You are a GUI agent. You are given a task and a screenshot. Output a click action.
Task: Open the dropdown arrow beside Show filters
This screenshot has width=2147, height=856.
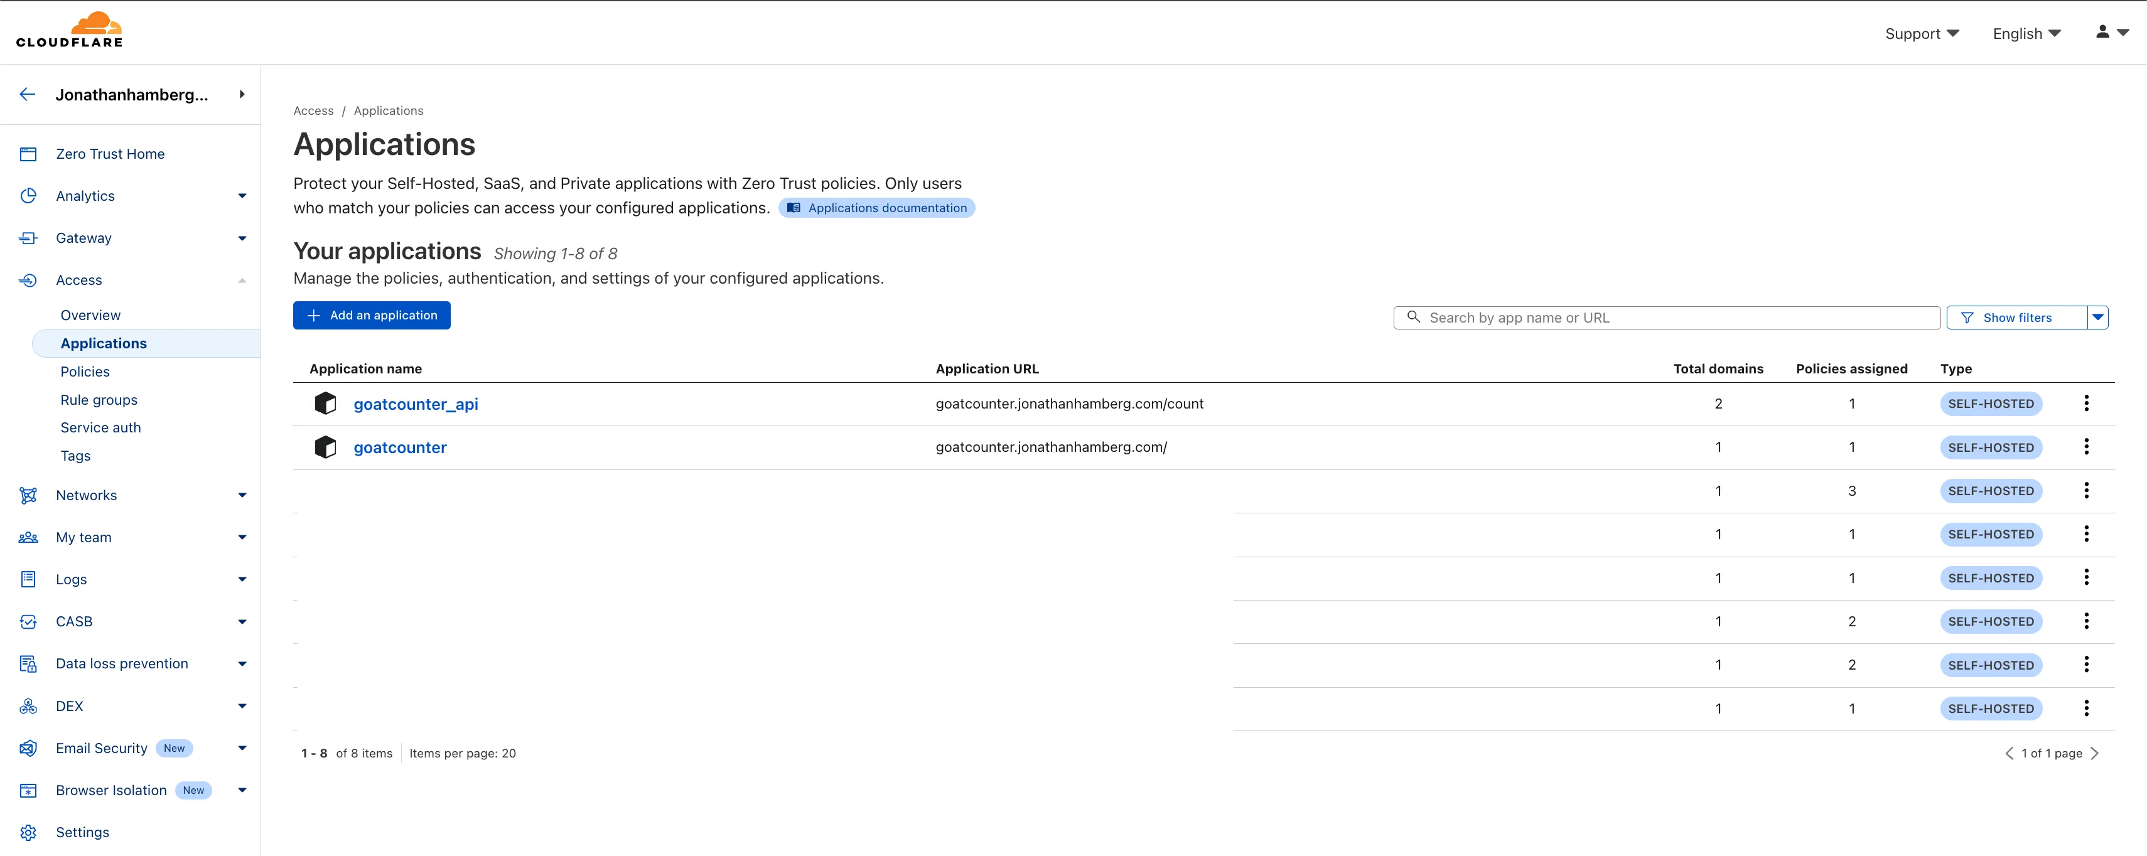click(x=2098, y=318)
